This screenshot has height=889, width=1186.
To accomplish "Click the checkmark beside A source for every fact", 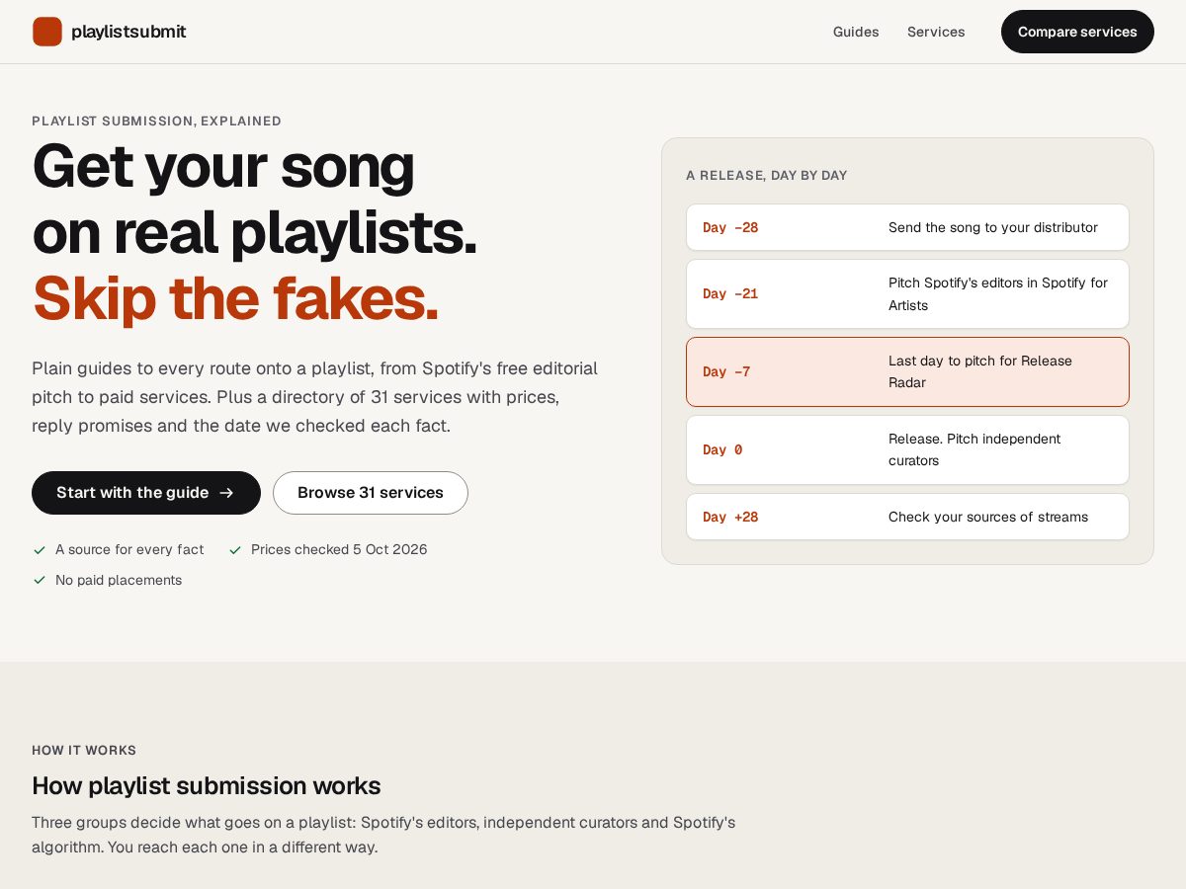I will click(x=40, y=550).
